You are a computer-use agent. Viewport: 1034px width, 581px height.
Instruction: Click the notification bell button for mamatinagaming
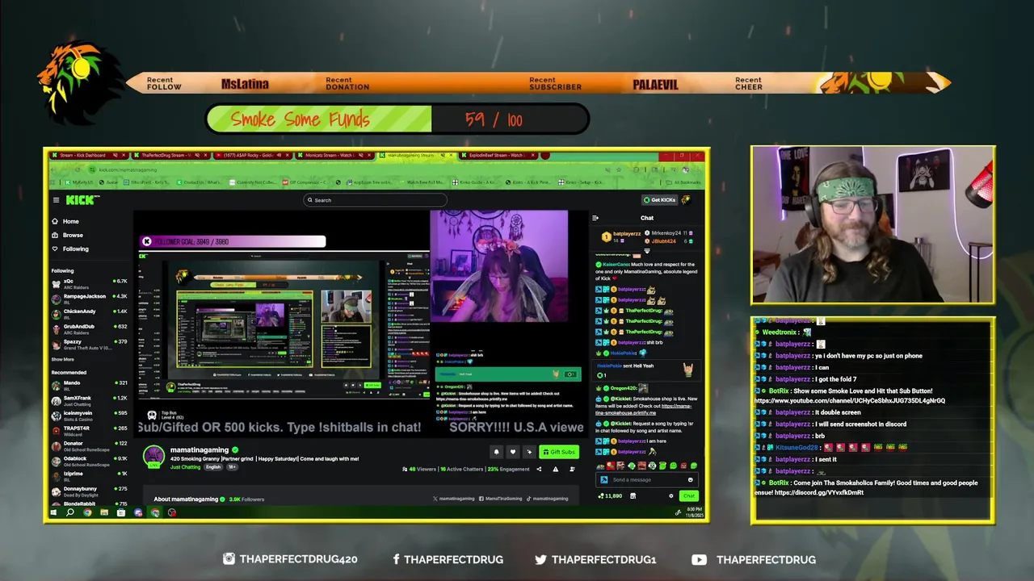click(496, 452)
